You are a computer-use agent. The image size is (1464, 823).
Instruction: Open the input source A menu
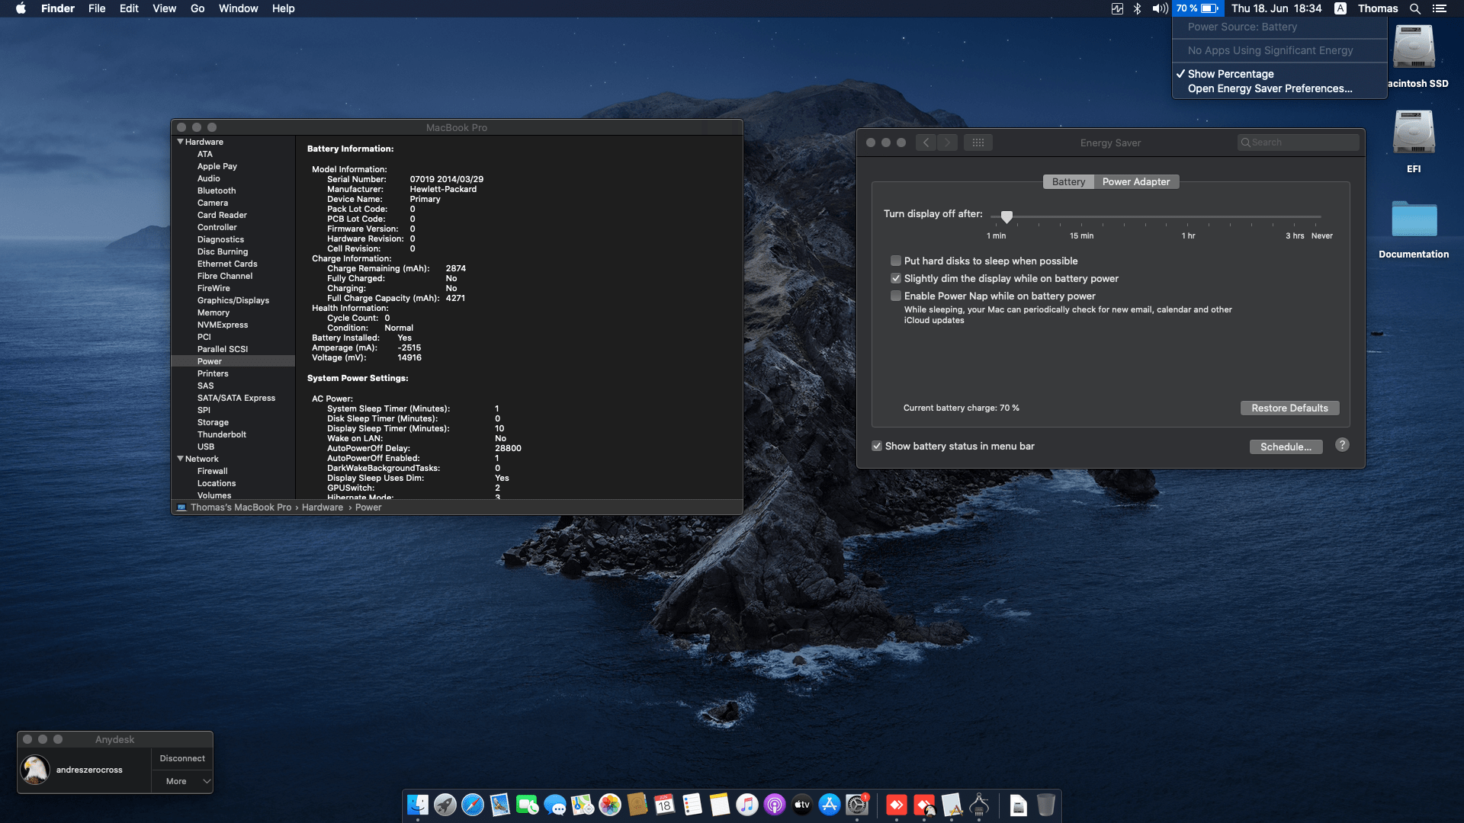[x=1340, y=8]
